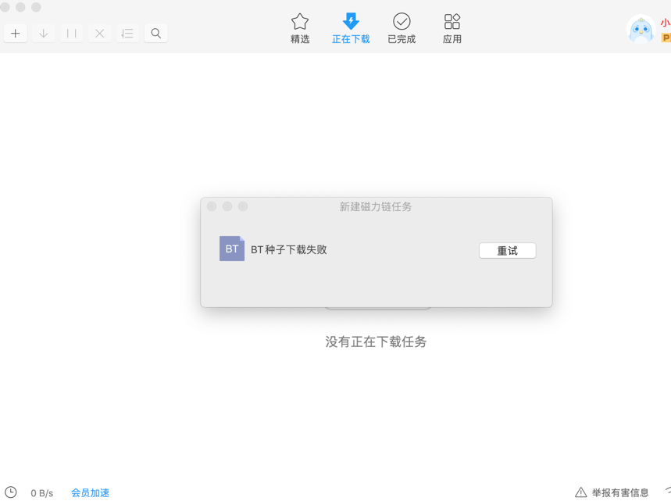Open 会员加速 member acceleration

(90, 492)
